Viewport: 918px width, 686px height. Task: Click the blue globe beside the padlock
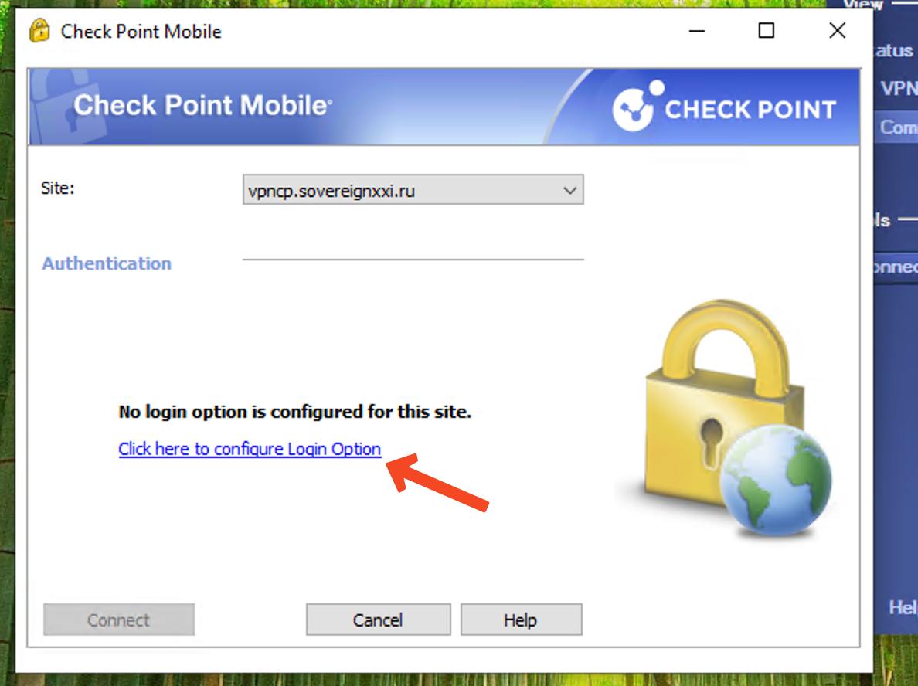coord(776,481)
